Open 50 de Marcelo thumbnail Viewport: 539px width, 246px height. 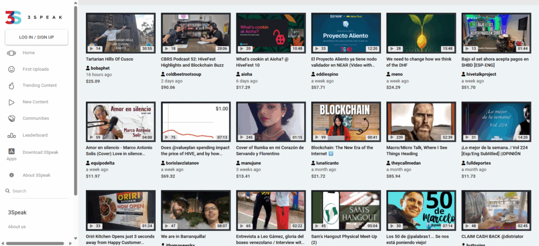tap(421, 210)
